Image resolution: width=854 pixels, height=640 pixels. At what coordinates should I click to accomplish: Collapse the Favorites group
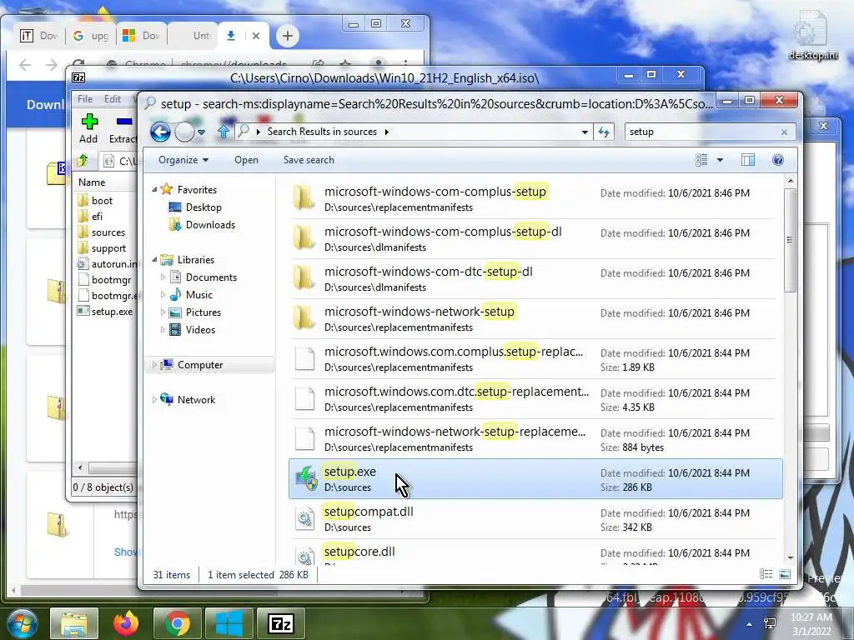[154, 189]
